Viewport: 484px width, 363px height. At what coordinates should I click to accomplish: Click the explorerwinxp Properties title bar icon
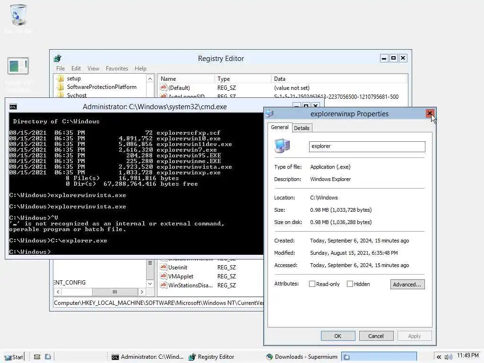(269, 113)
